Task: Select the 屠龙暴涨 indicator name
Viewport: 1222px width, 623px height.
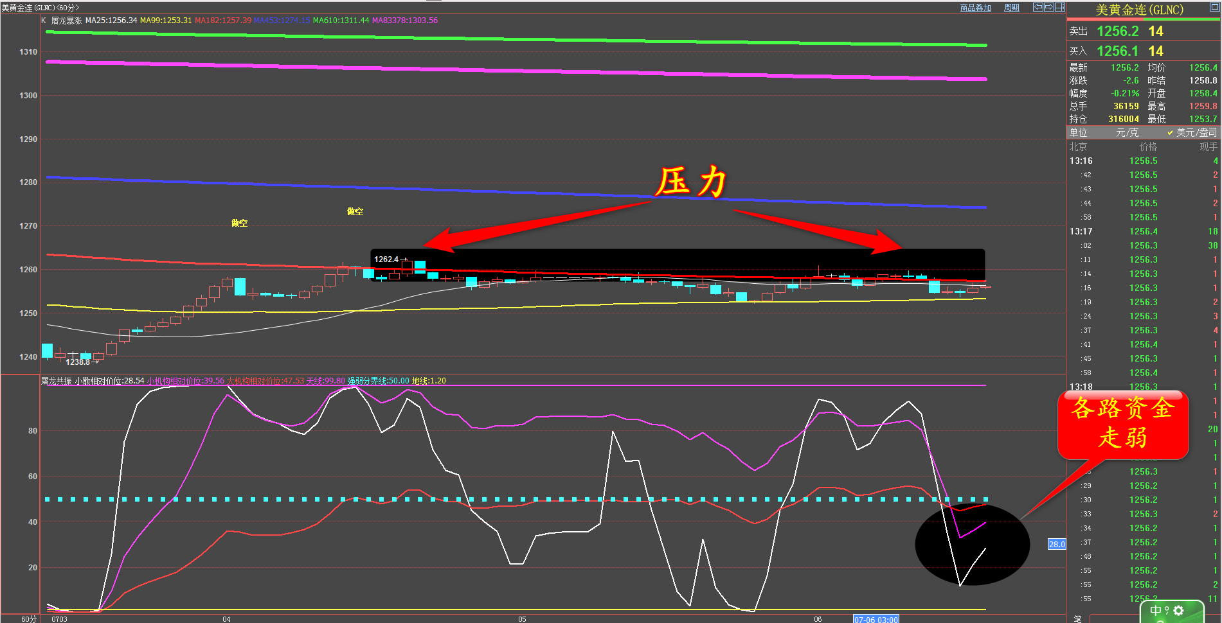Action: click(66, 21)
